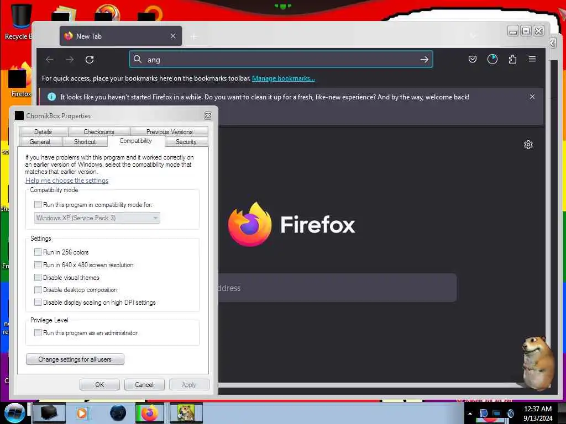The height and width of the screenshot is (424, 566).
Task: Check Run in 256 colors
Action: (38, 252)
